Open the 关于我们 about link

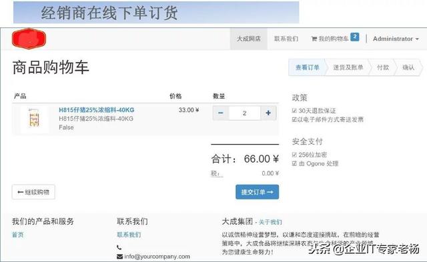pyautogui.click(x=270, y=222)
